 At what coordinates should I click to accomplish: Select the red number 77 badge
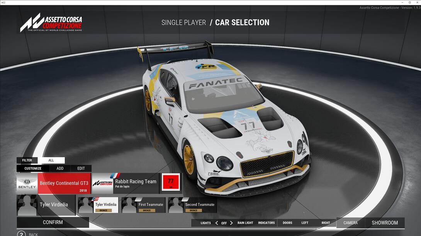click(170, 182)
